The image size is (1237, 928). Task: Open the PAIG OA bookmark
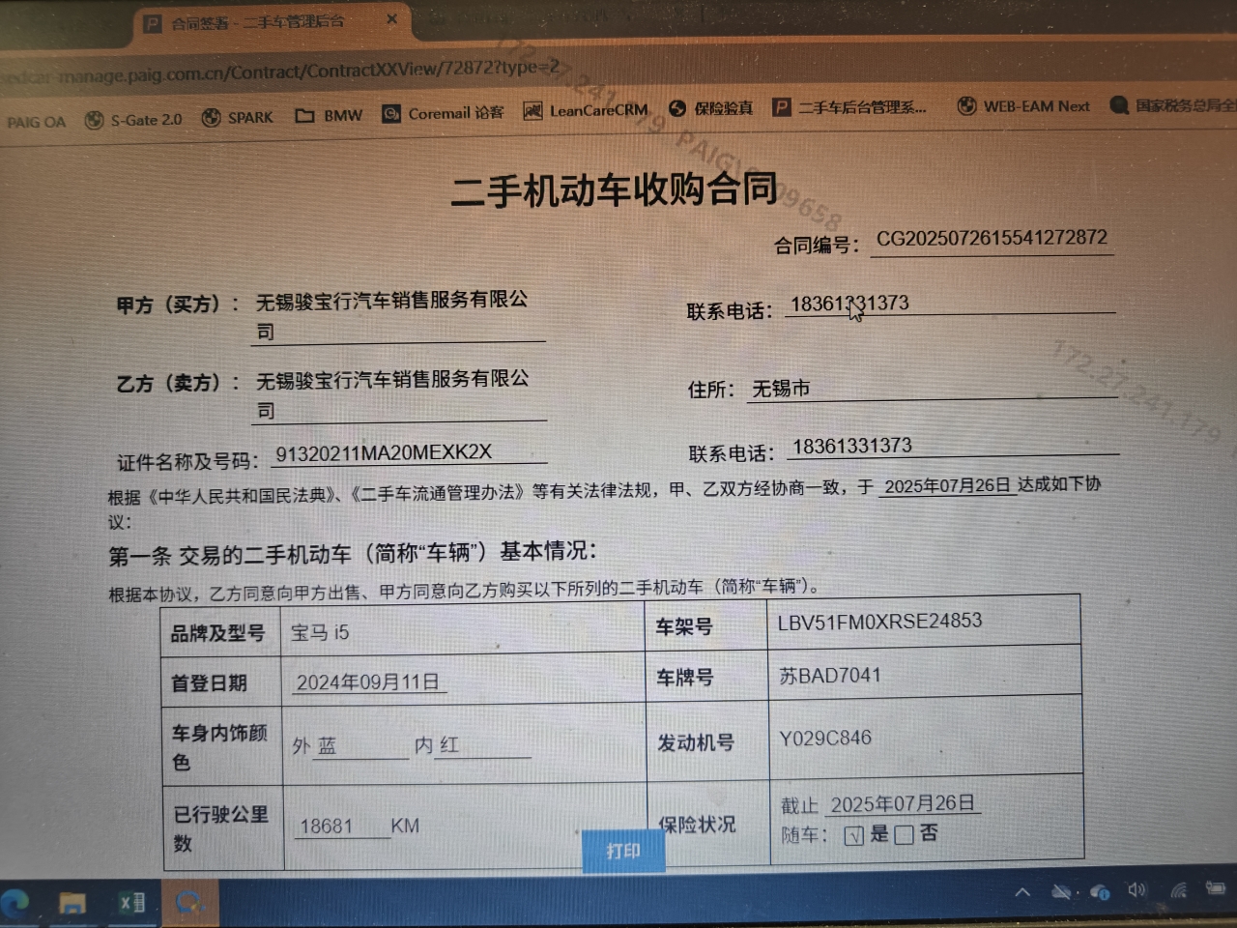click(x=37, y=122)
